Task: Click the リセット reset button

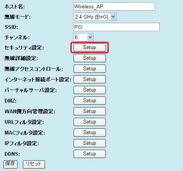Action: (x=34, y=165)
